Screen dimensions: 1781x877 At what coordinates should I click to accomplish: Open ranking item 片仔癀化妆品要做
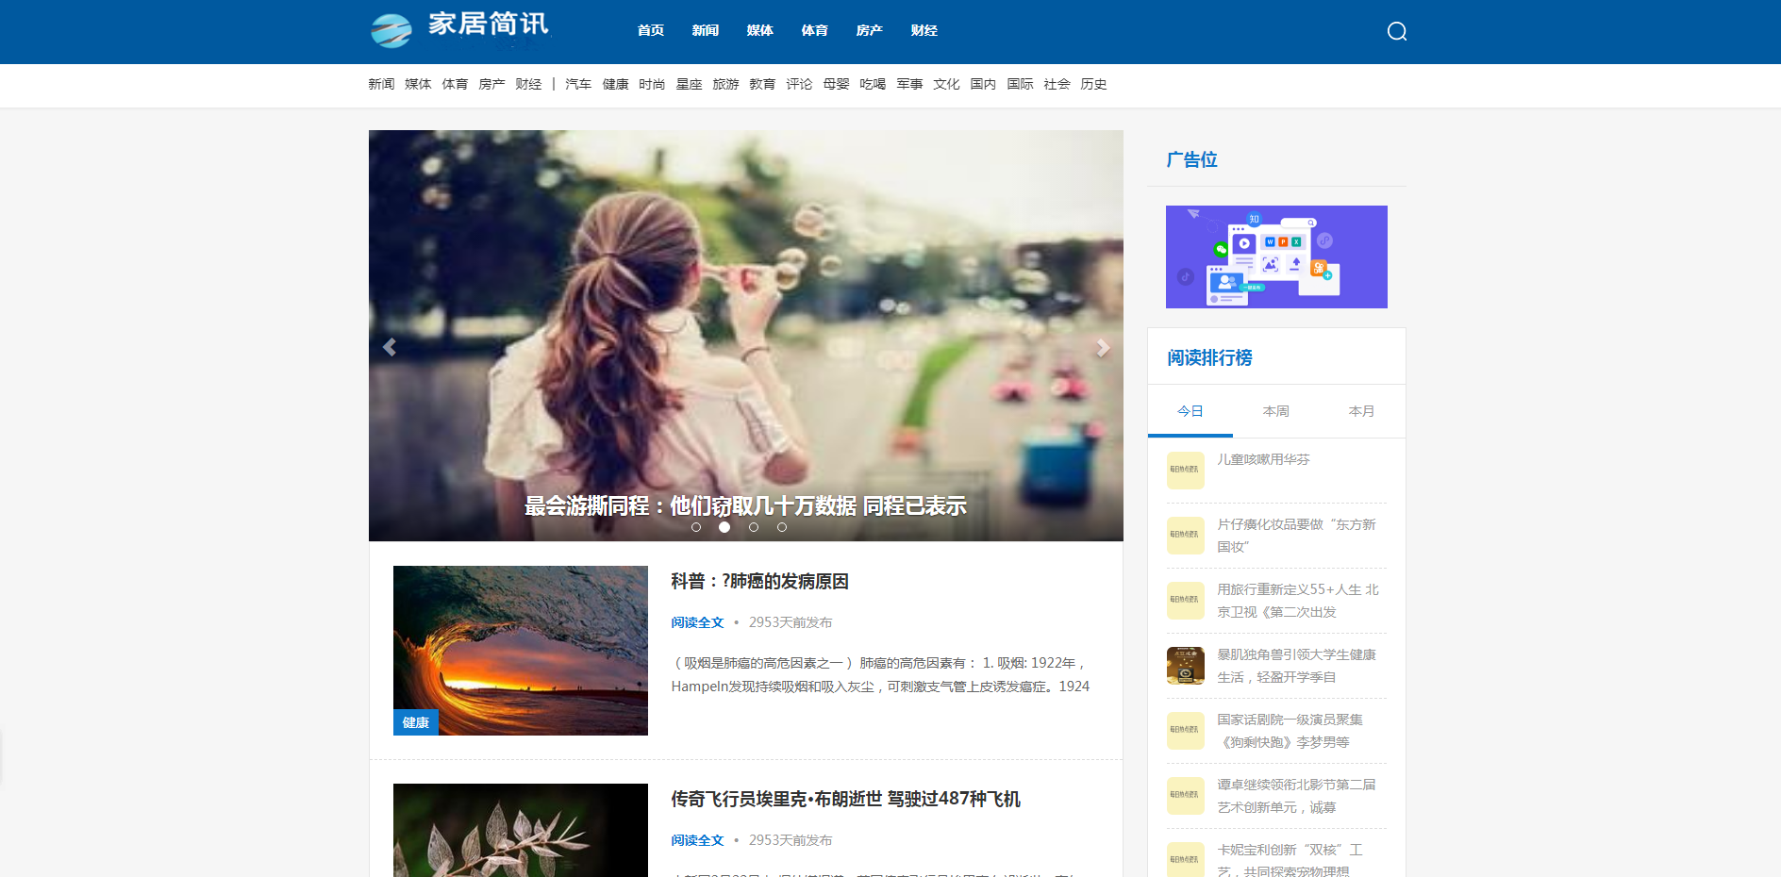1296,536
